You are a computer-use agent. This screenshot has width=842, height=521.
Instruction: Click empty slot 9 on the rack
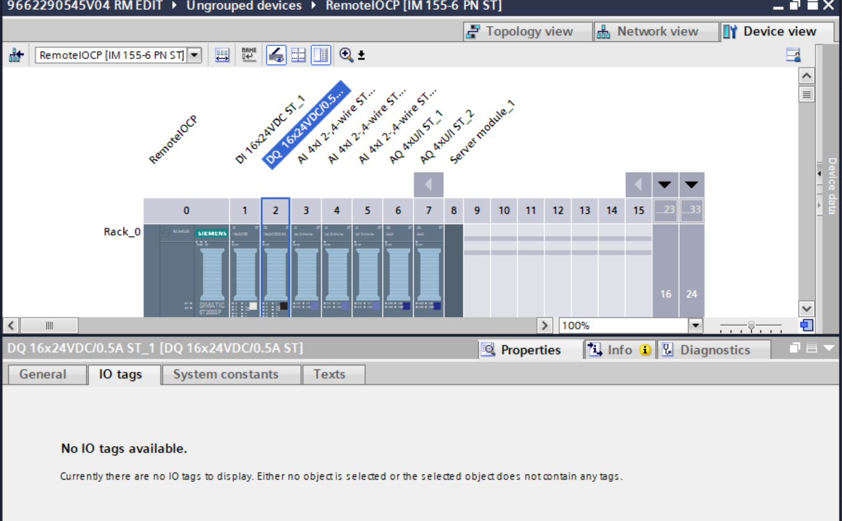pyautogui.click(x=477, y=271)
